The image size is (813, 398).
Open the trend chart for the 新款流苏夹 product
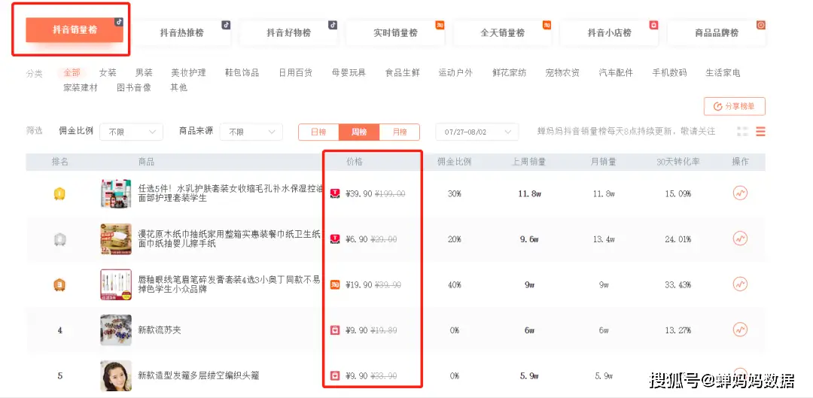point(740,330)
